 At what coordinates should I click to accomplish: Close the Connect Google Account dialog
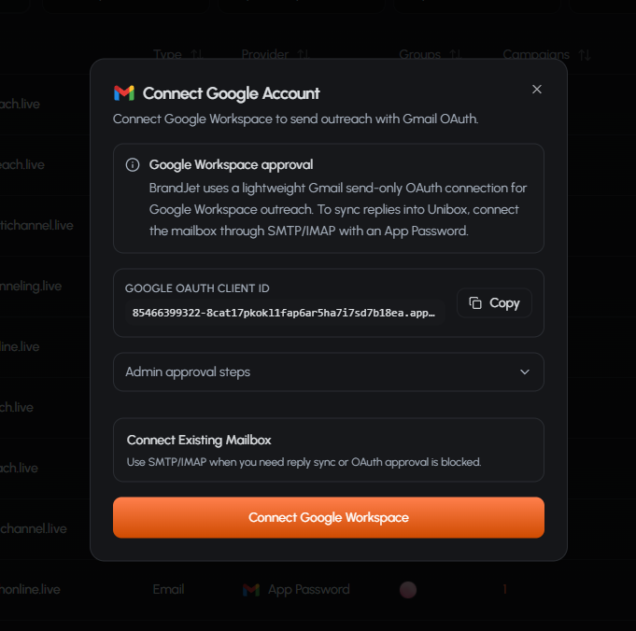537,90
